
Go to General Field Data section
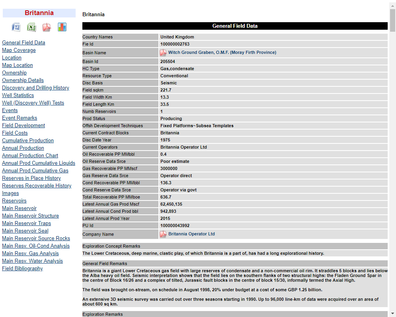tap(23, 42)
